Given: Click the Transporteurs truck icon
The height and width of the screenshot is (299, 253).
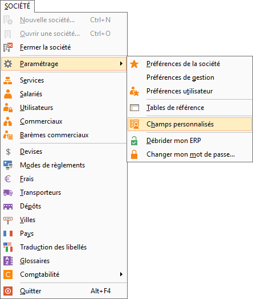Looking at the screenshot, I should pos(8,192).
